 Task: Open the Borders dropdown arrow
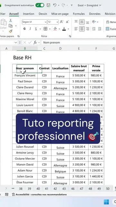coord(50,29)
